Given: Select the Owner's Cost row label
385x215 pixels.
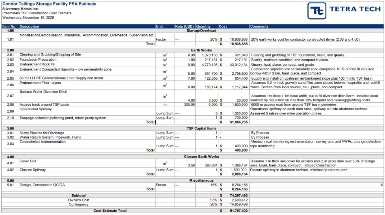Looking at the screenshot, I should (x=78, y=200).
